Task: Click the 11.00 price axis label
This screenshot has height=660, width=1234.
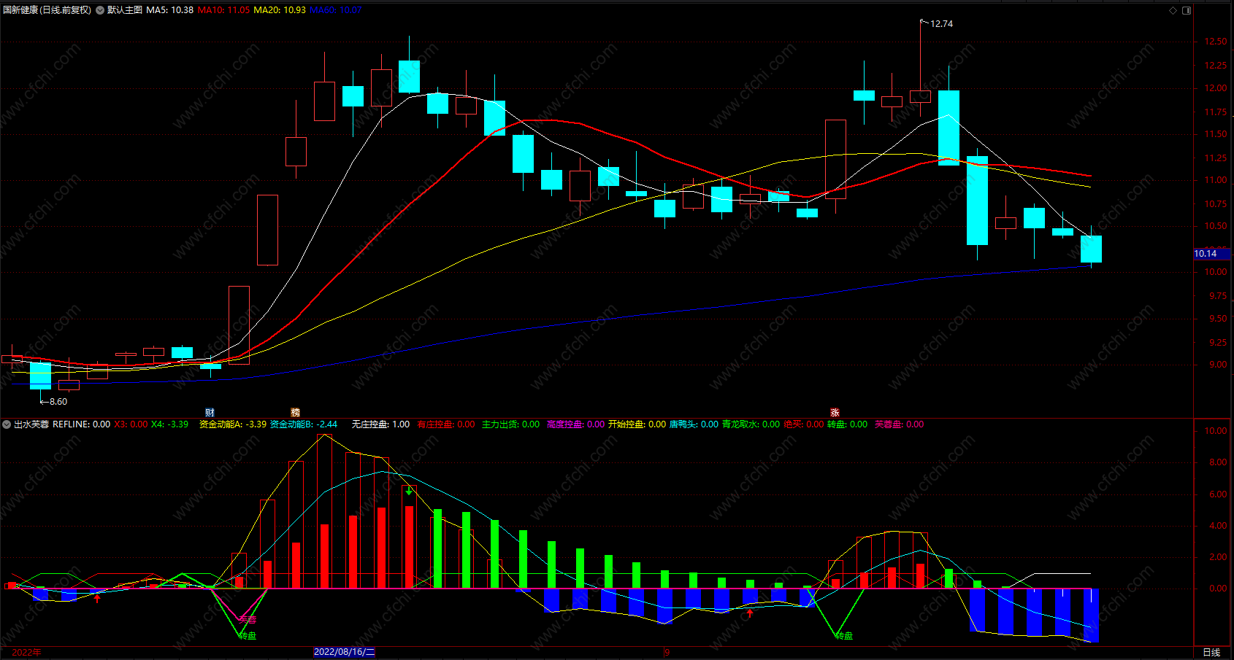Action: [x=1216, y=180]
